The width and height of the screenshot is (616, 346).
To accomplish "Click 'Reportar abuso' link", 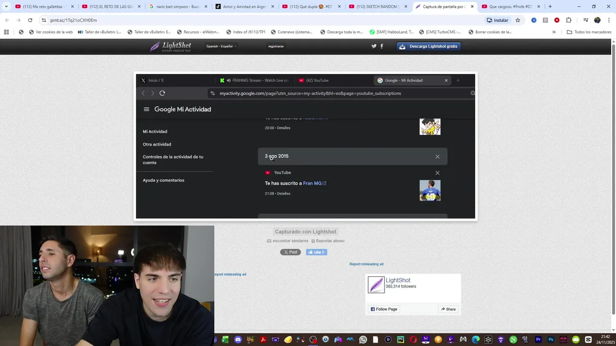I will [x=328, y=241].
